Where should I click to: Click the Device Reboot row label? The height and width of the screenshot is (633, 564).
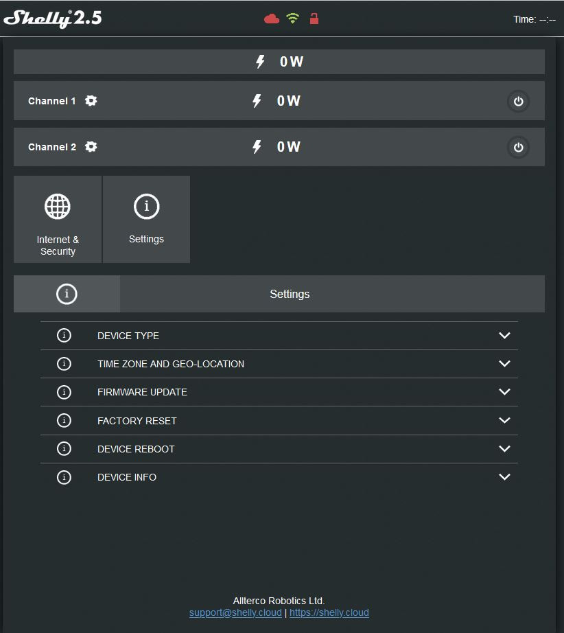click(136, 449)
